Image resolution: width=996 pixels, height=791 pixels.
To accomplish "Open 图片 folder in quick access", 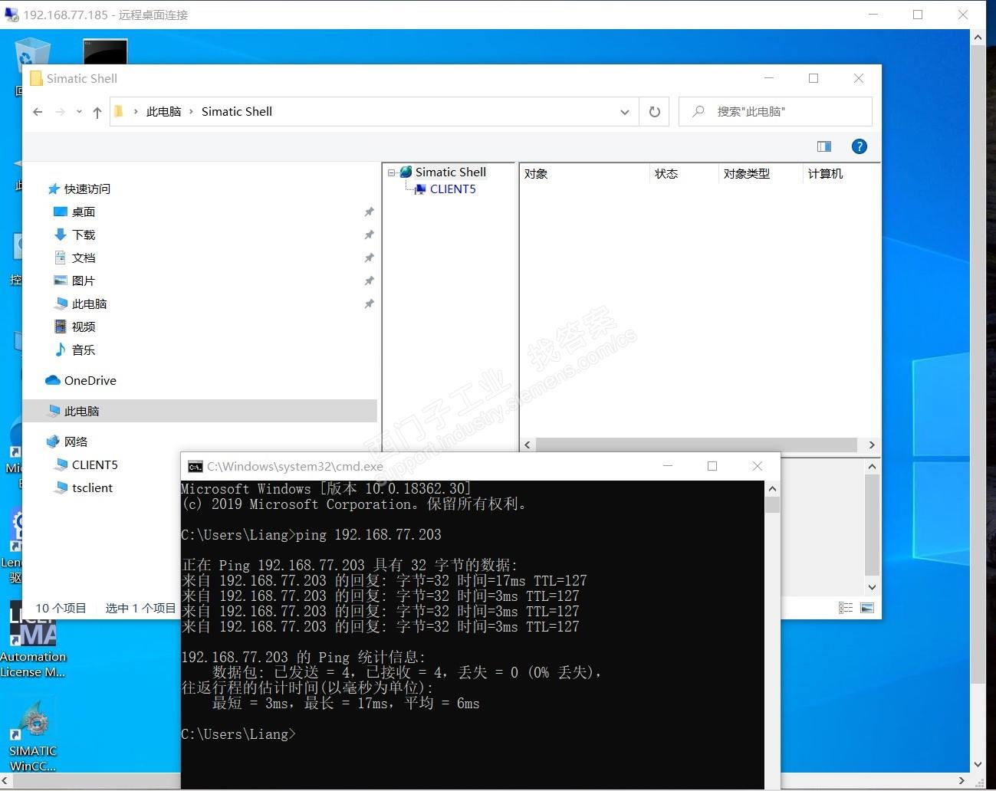I will point(84,281).
